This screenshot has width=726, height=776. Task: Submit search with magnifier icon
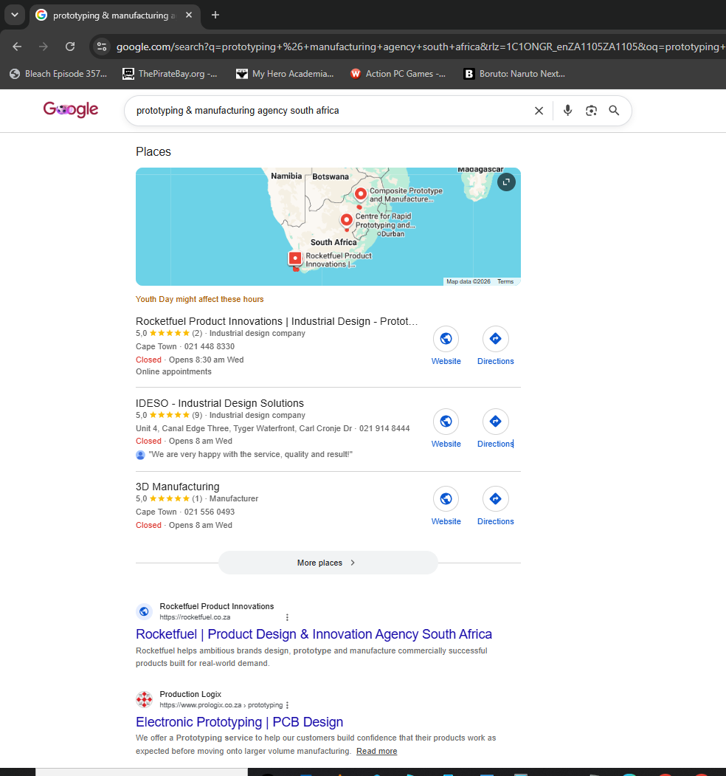(614, 110)
